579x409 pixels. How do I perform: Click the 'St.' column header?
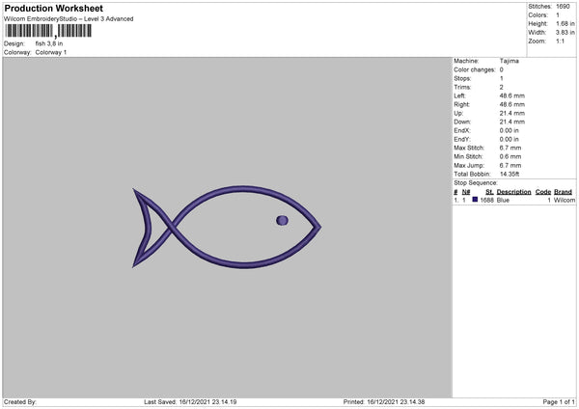click(x=489, y=192)
